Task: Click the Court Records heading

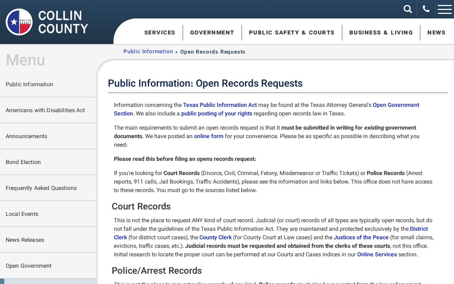Action: (141, 207)
